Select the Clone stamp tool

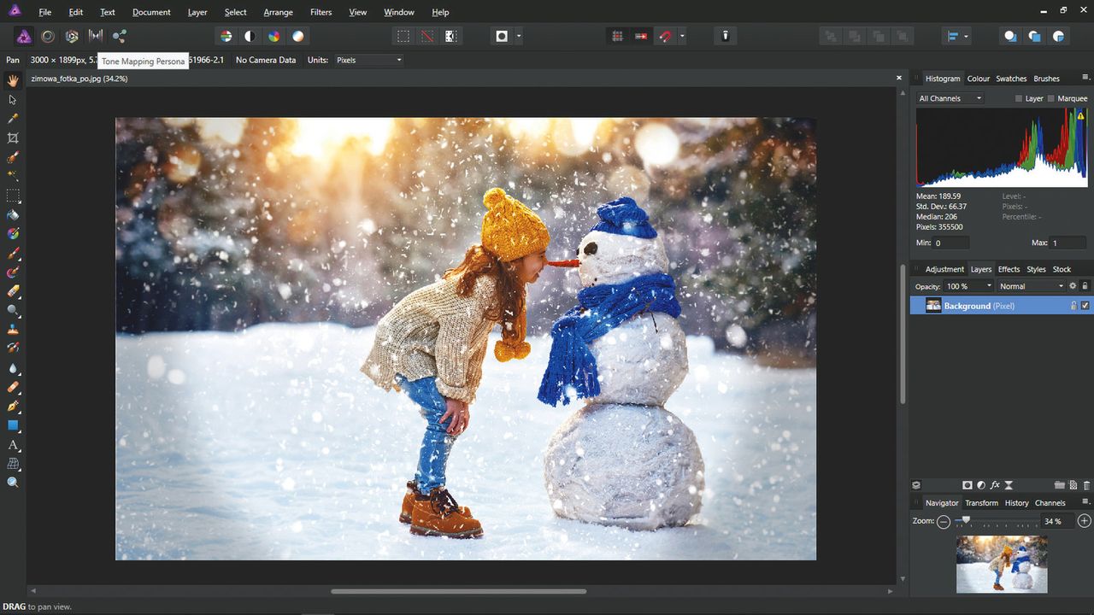tap(13, 329)
